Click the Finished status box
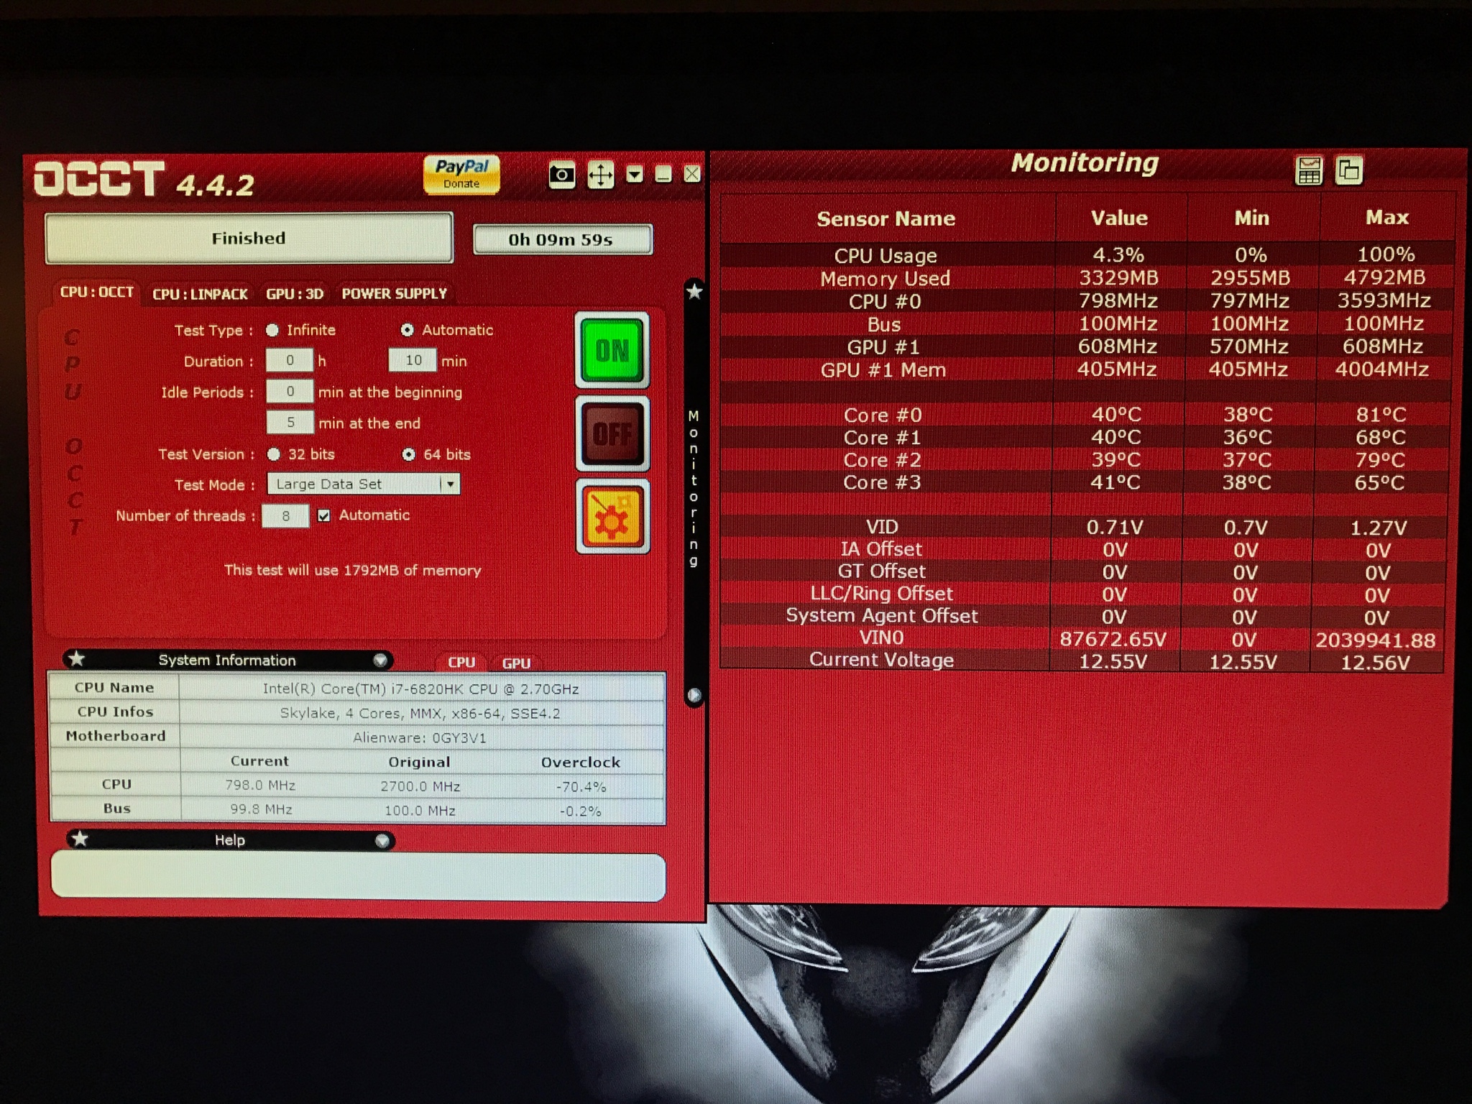1472x1104 pixels. 249,238
